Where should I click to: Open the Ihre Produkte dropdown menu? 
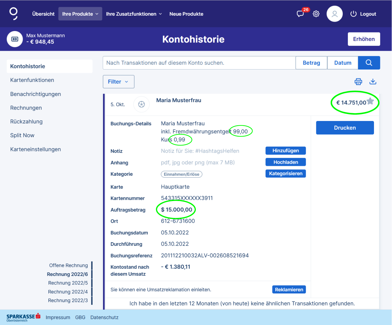(80, 14)
